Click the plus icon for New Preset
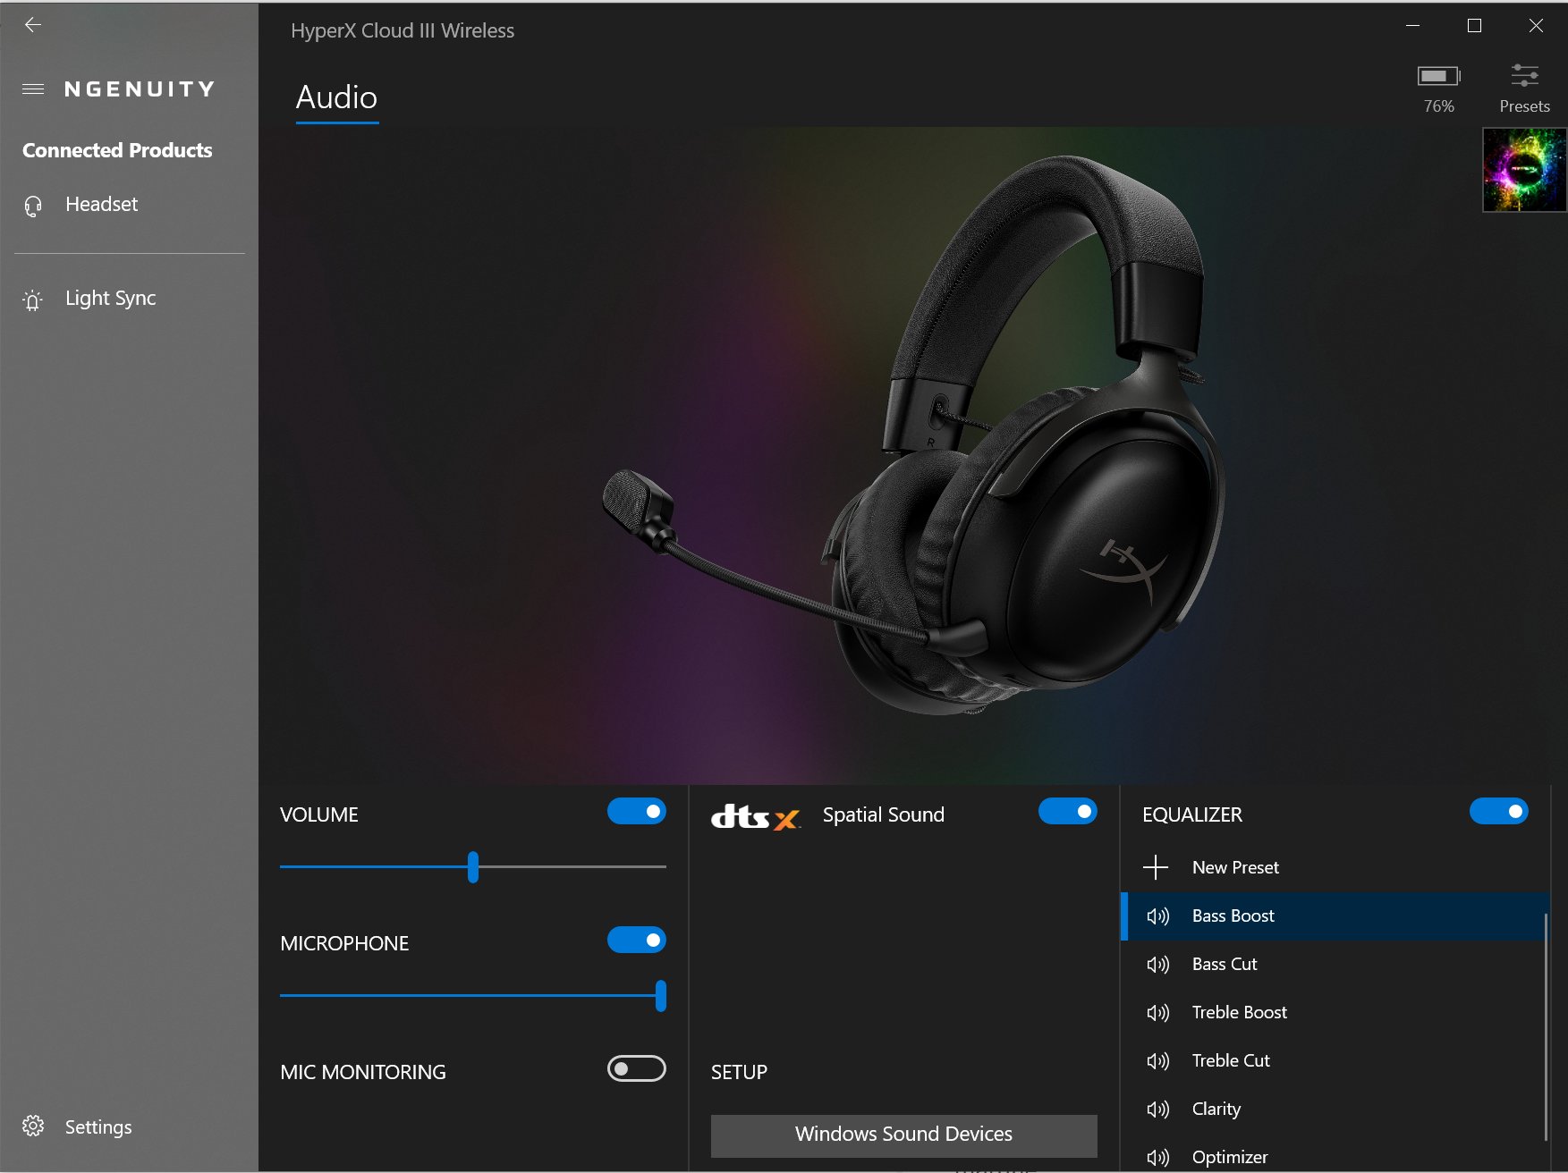 click(1156, 867)
